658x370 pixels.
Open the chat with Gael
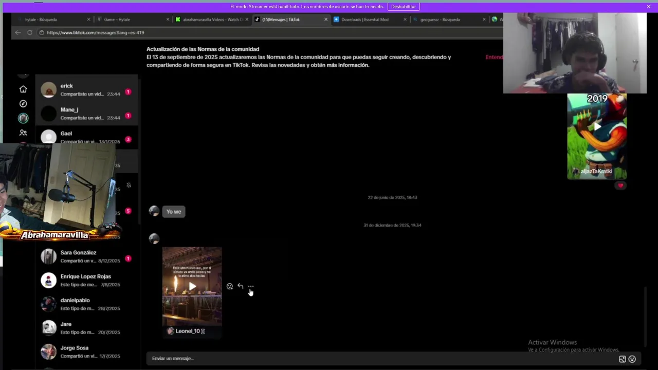[x=86, y=137]
